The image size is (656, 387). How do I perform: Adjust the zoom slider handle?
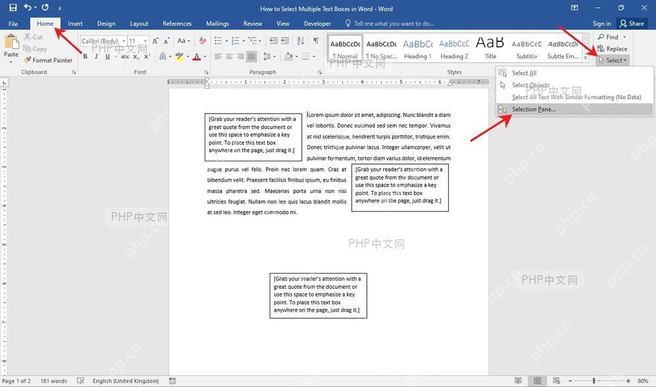pyautogui.click(x=594, y=380)
